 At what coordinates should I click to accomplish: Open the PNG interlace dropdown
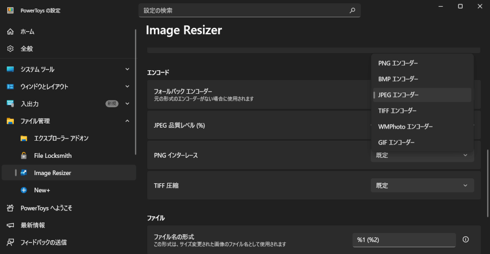coord(422,155)
